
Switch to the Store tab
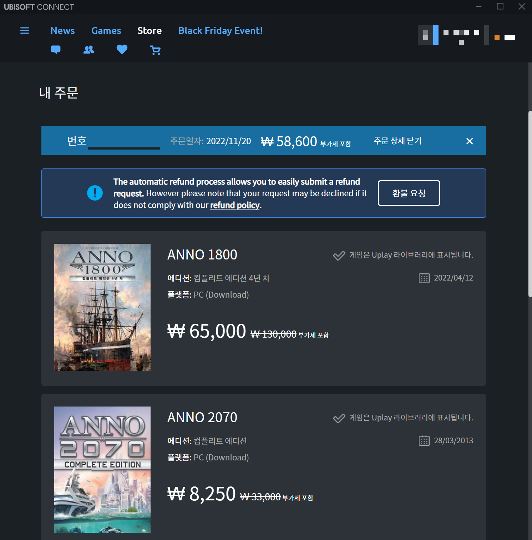(150, 31)
